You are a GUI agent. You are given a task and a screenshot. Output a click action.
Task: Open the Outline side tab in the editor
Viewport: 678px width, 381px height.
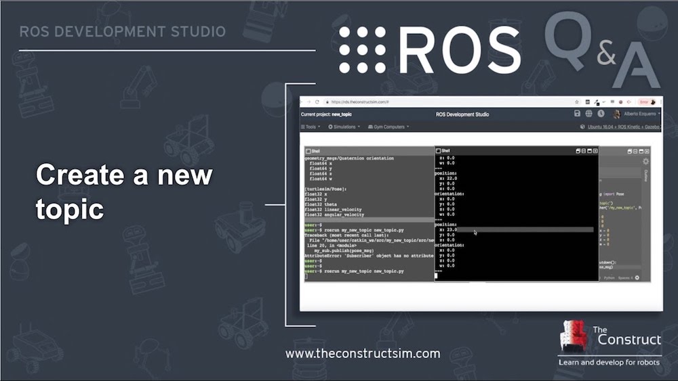point(646,176)
